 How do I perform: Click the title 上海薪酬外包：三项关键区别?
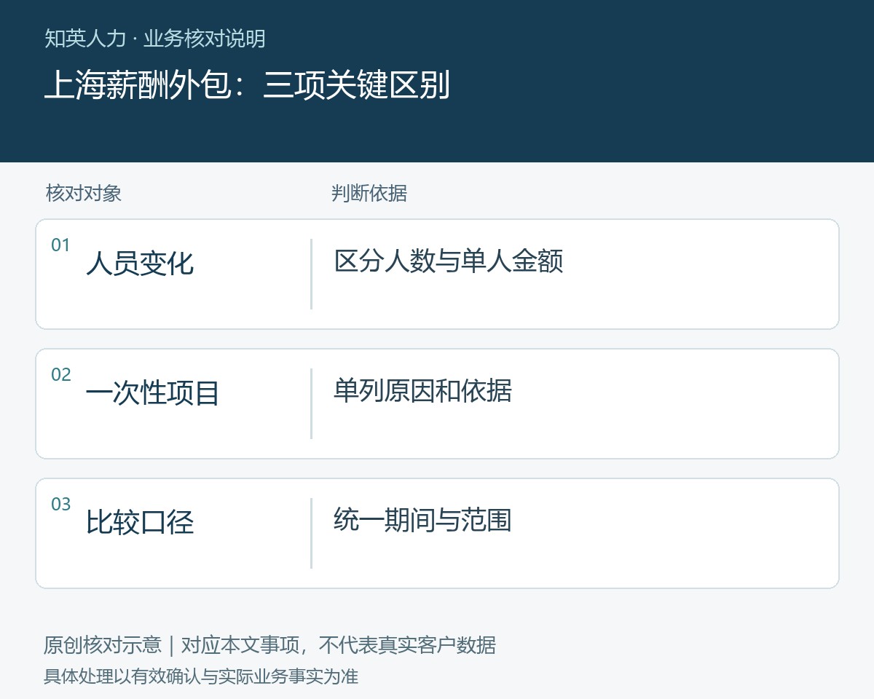point(247,85)
